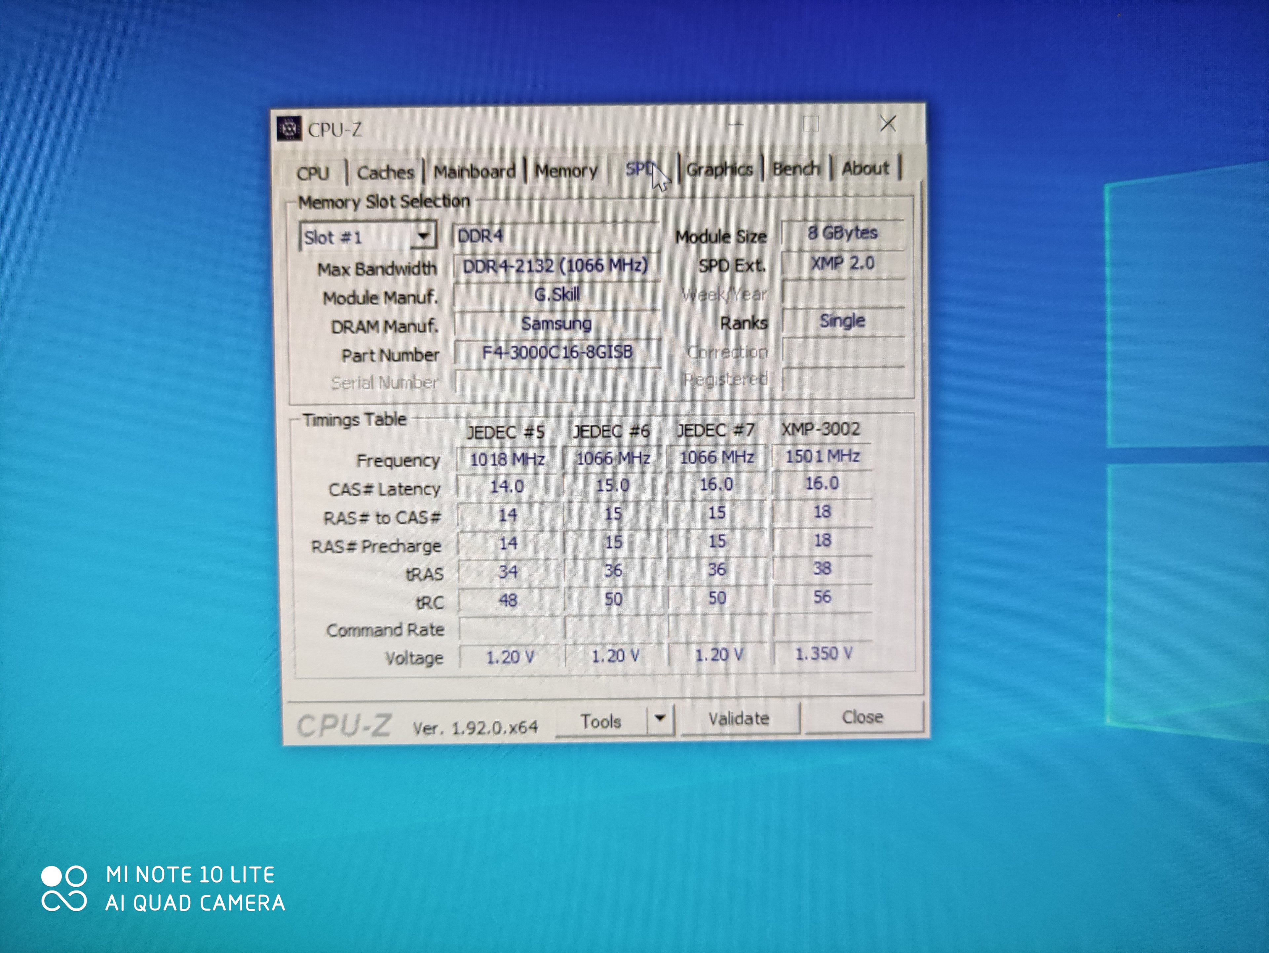The height and width of the screenshot is (953, 1269).
Task: Click the SPD tab
Action: tap(638, 169)
